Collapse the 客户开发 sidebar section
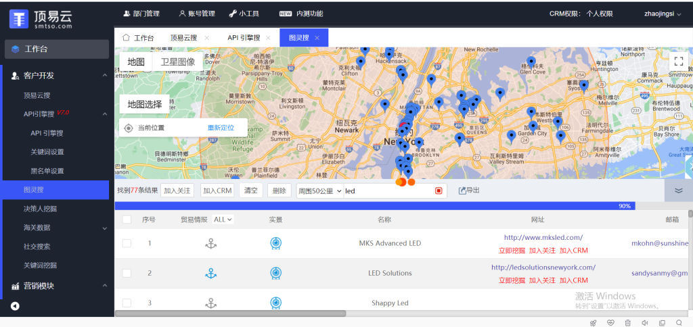 pos(105,76)
